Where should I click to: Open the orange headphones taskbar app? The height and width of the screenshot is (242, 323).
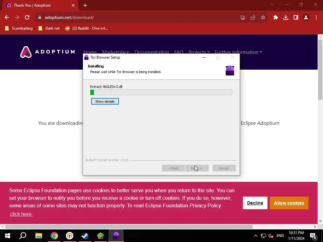70,236
